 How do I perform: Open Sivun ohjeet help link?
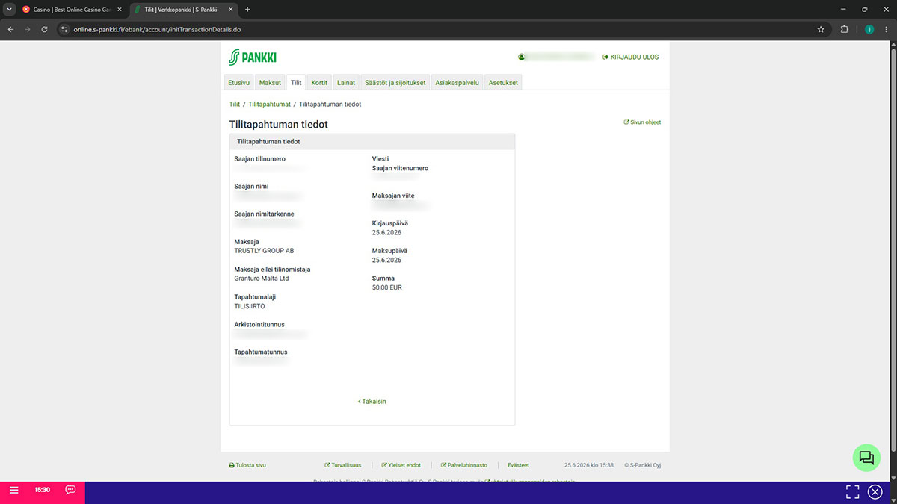[x=642, y=122]
